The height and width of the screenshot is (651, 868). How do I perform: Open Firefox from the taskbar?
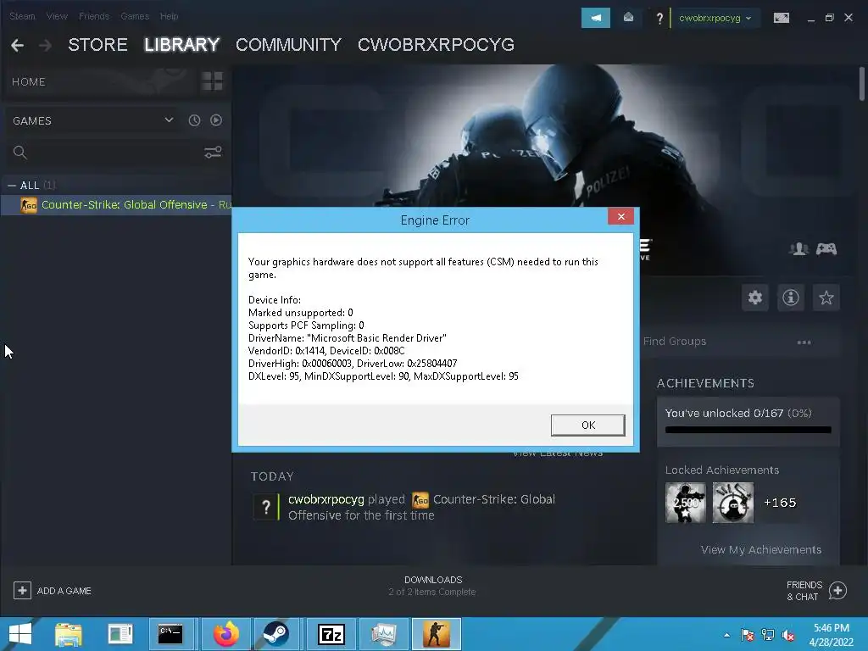226,634
